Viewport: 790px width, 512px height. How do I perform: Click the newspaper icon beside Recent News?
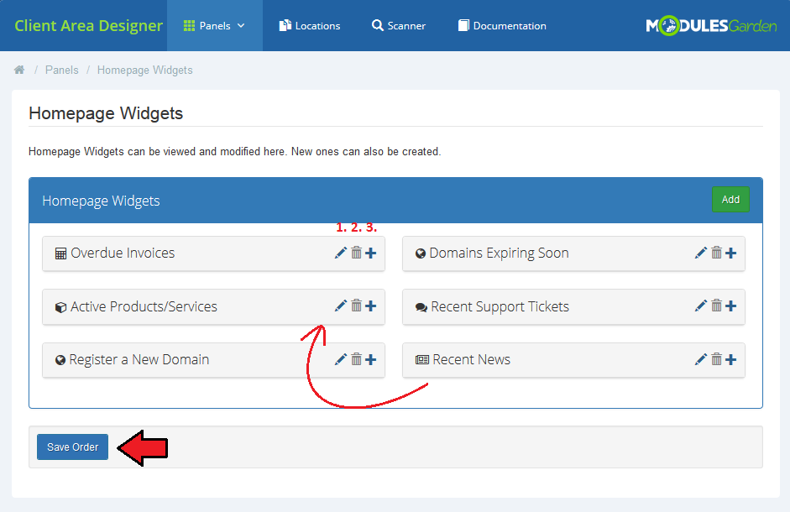coord(421,360)
